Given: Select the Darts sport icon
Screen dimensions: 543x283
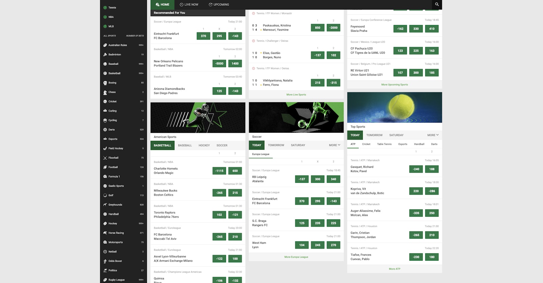Looking at the screenshot, I should pos(105,130).
